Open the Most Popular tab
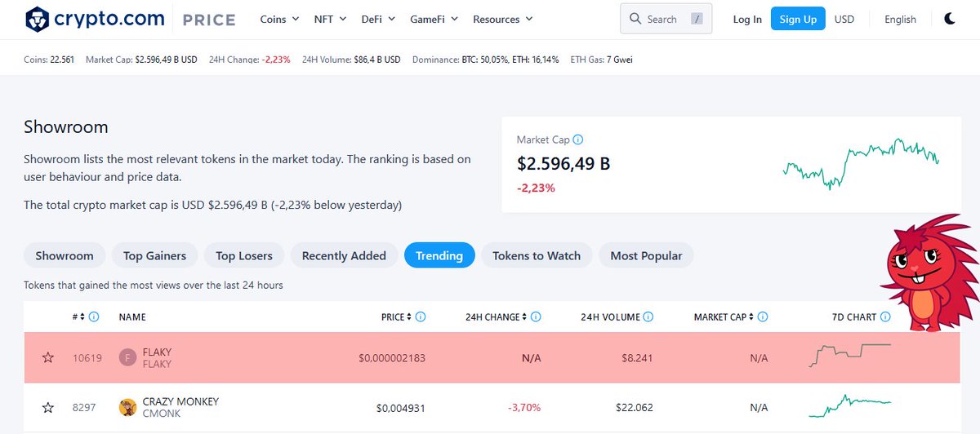This screenshot has width=980, height=434. [646, 255]
